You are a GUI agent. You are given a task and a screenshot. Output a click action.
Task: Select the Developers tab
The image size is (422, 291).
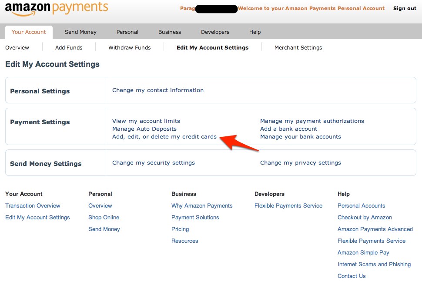[x=215, y=32]
